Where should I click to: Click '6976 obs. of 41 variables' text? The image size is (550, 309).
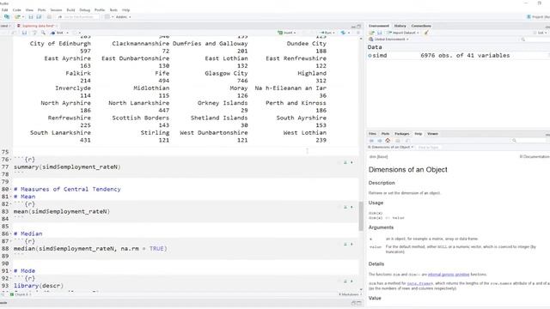click(465, 55)
